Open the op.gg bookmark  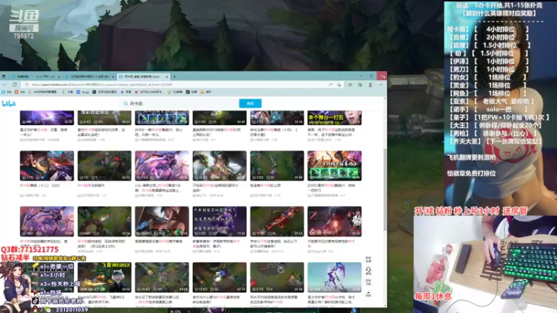83,92
